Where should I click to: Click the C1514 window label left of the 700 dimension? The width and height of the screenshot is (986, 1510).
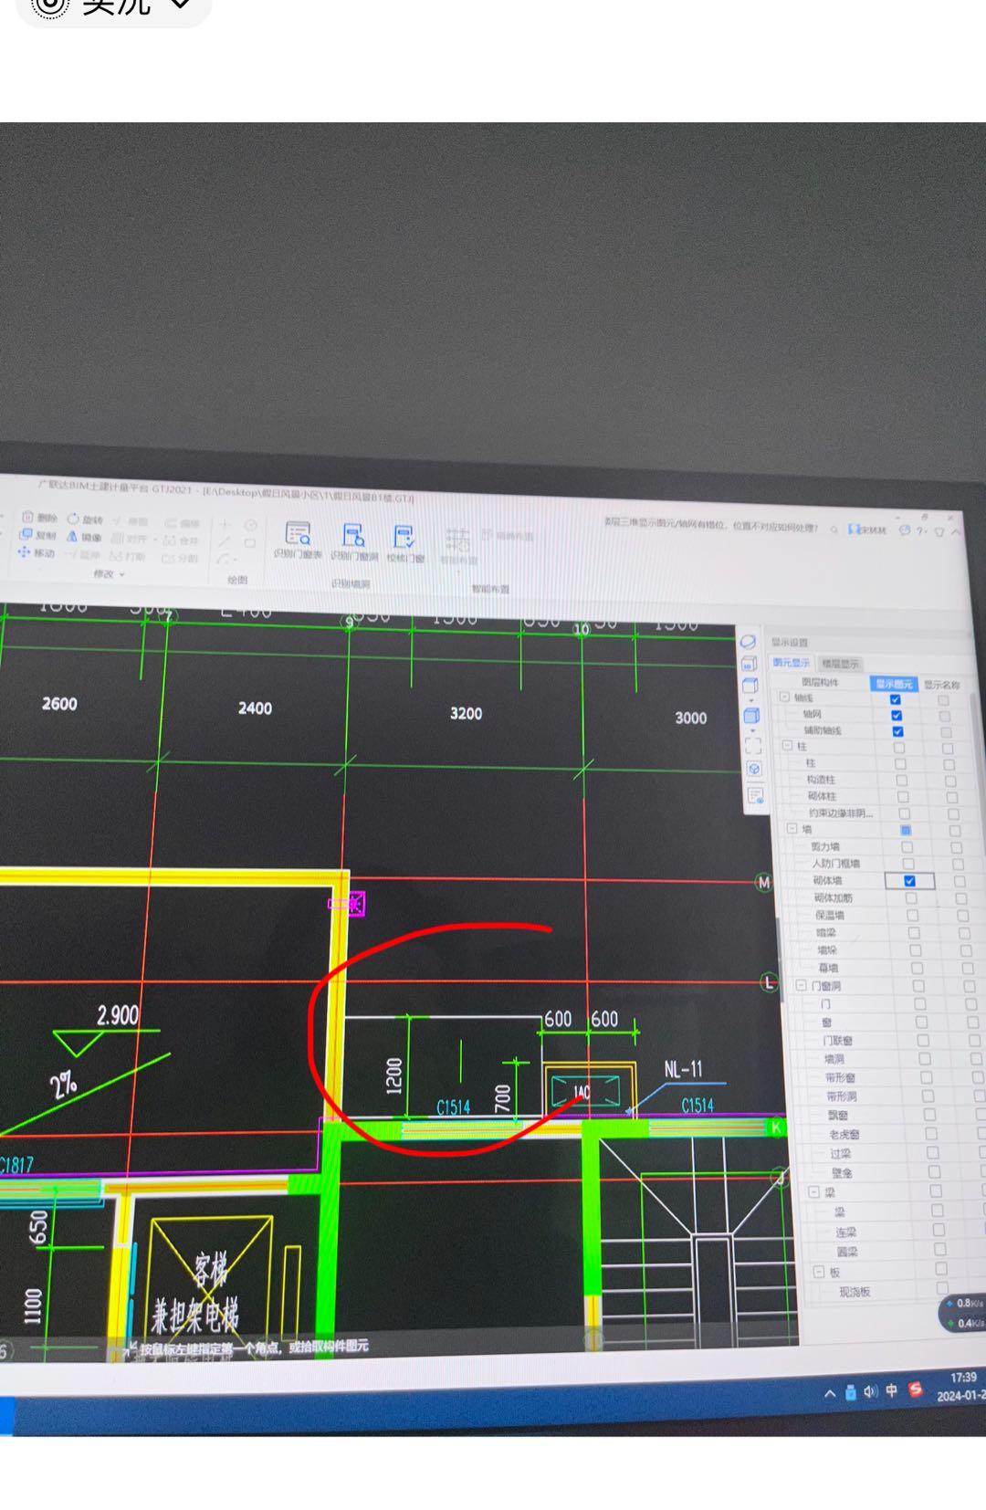(453, 1107)
